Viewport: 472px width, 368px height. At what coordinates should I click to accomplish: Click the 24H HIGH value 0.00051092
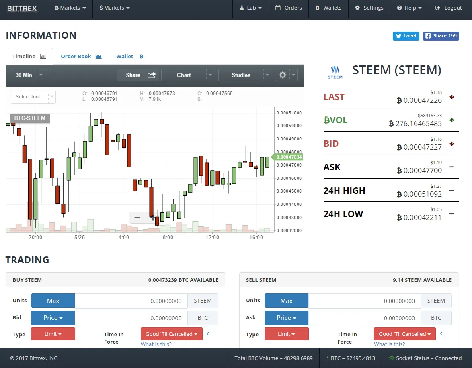[419, 194]
